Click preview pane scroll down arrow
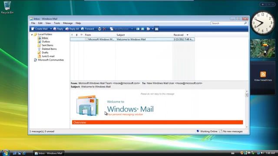278x156 pixels. coord(247,127)
